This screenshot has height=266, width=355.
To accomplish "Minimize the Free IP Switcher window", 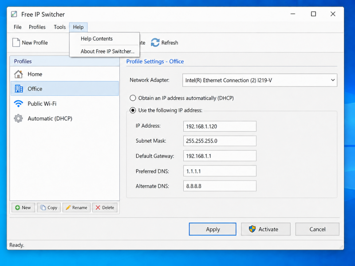I will pos(293,14).
